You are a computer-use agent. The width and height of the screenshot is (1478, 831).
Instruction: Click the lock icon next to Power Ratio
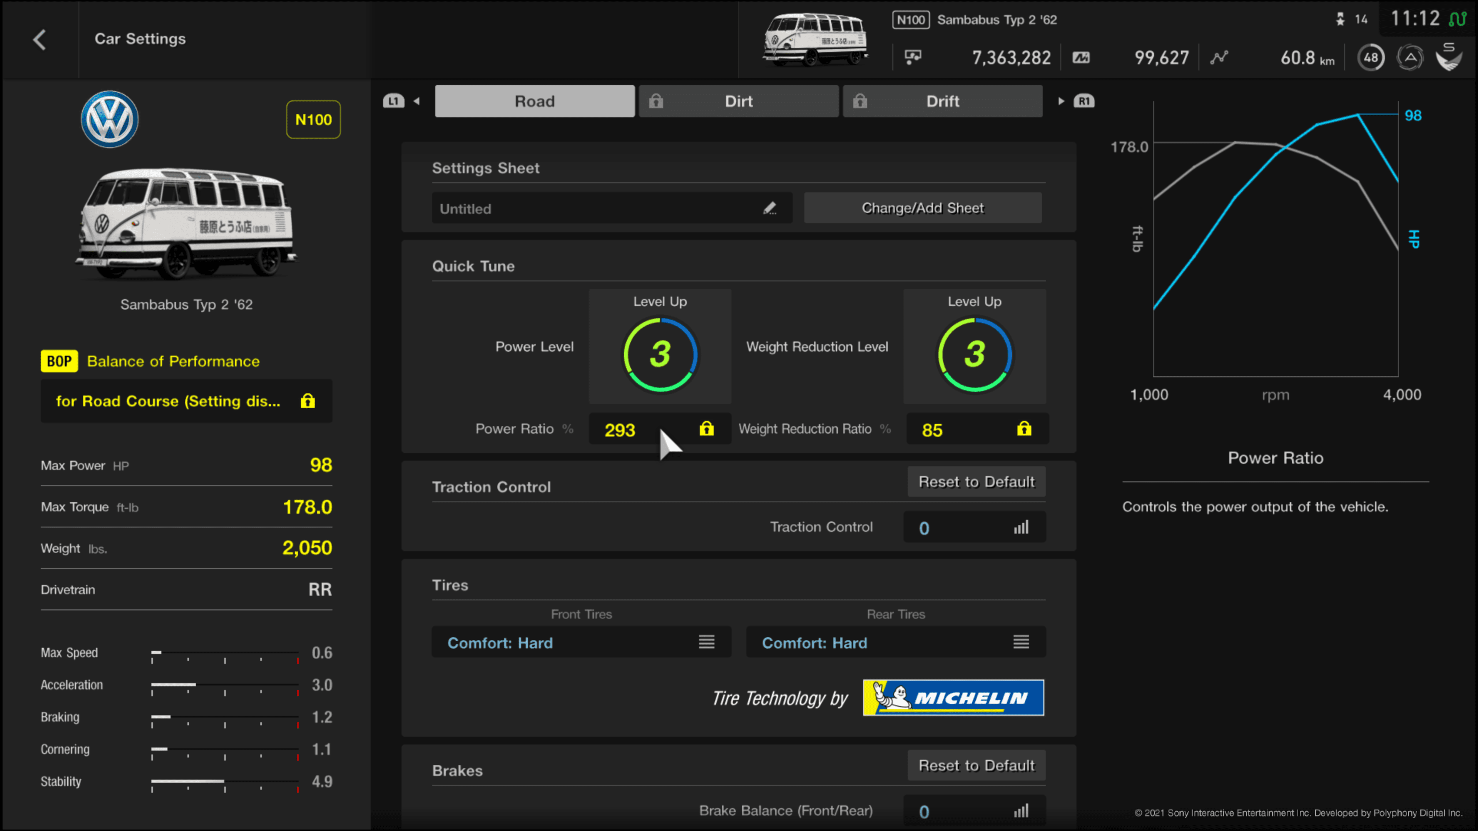pos(707,428)
